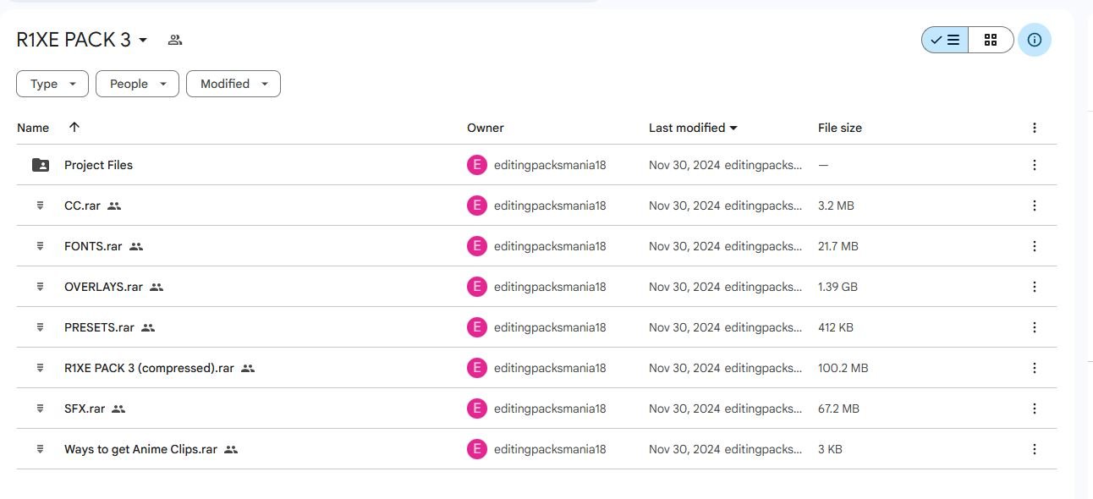
Task: Sort by the Name column header
Action: pos(33,128)
